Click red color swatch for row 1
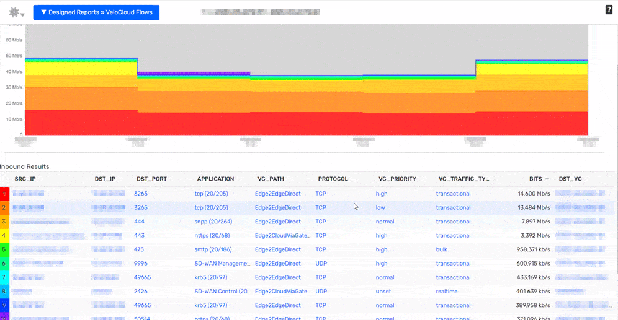The width and height of the screenshot is (618, 320). [x=4, y=194]
